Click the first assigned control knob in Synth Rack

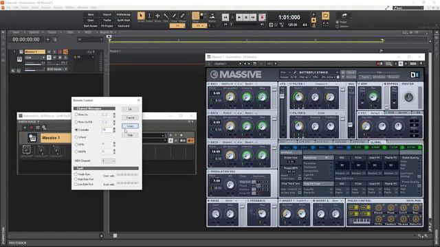click(26, 150)
